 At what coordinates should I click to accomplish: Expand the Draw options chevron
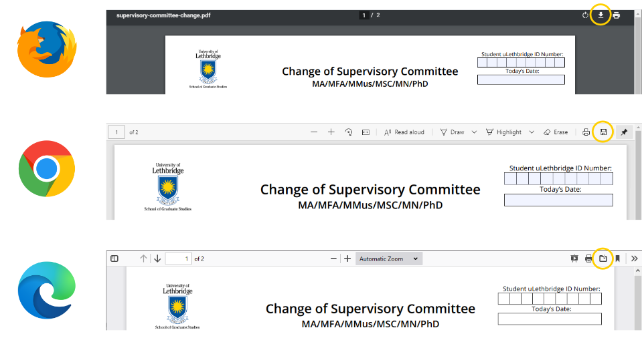[x=474, y=132]
